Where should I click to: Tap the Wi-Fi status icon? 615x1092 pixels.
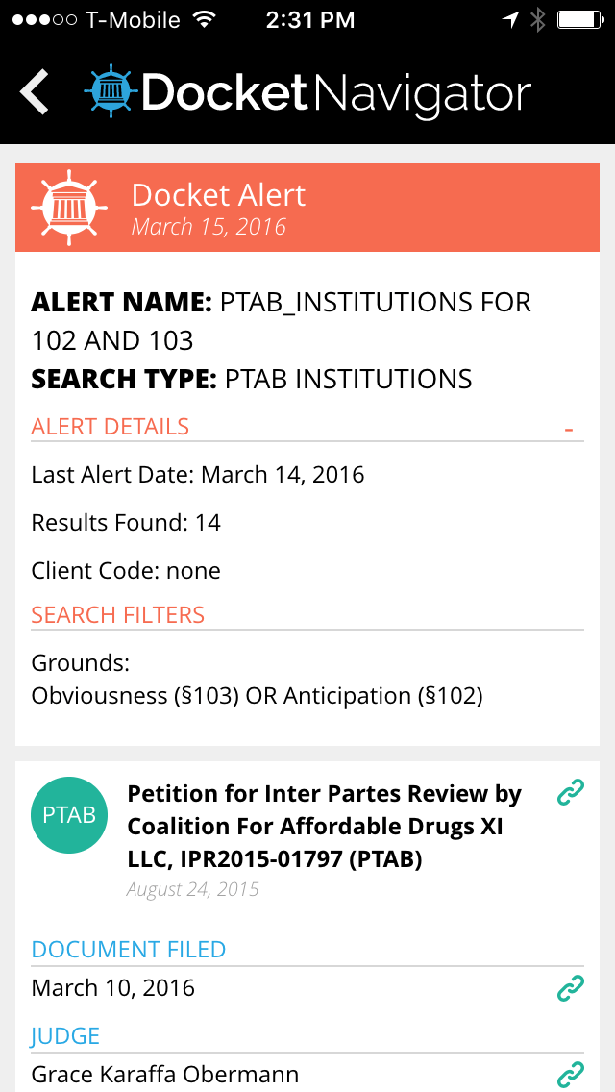point(204,20)
